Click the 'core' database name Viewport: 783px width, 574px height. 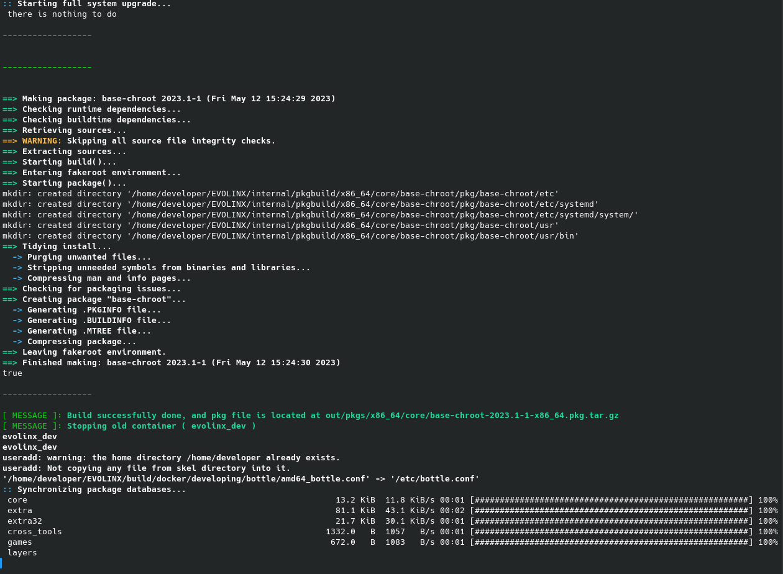tap(17, 499)
